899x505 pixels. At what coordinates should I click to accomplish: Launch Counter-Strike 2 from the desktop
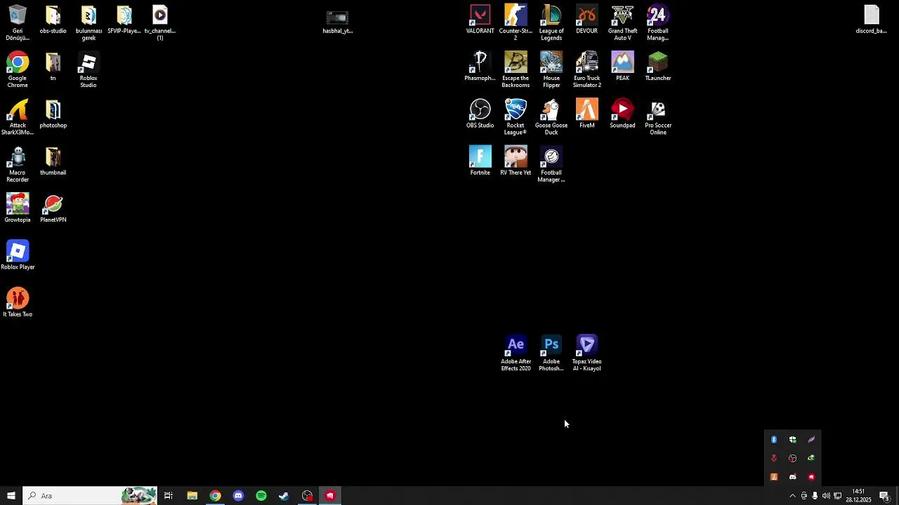coord(516,22)
